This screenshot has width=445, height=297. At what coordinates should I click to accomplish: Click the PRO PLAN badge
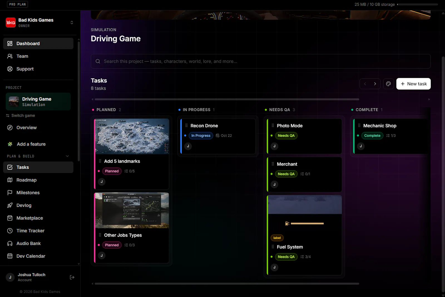coord(18,4)
